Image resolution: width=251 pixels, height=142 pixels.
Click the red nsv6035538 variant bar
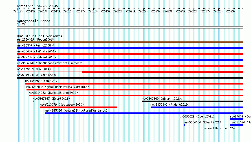[134, 84]
